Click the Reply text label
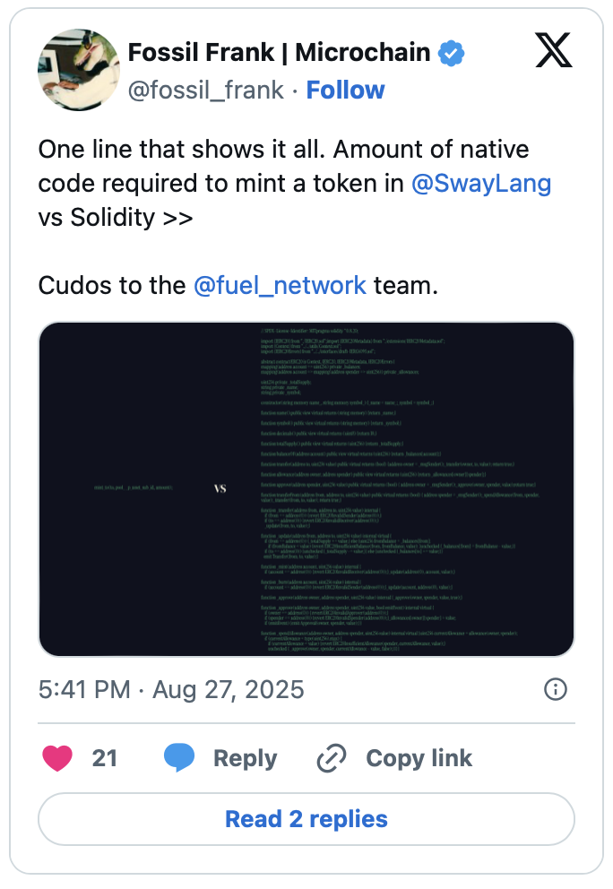Screen dimensions: 613x889 click(x=245, y=758)
